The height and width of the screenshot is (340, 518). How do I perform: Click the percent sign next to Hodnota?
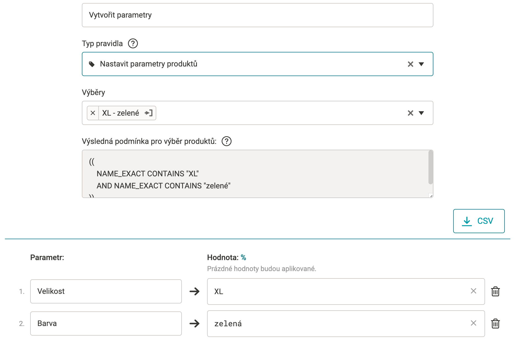243,257
